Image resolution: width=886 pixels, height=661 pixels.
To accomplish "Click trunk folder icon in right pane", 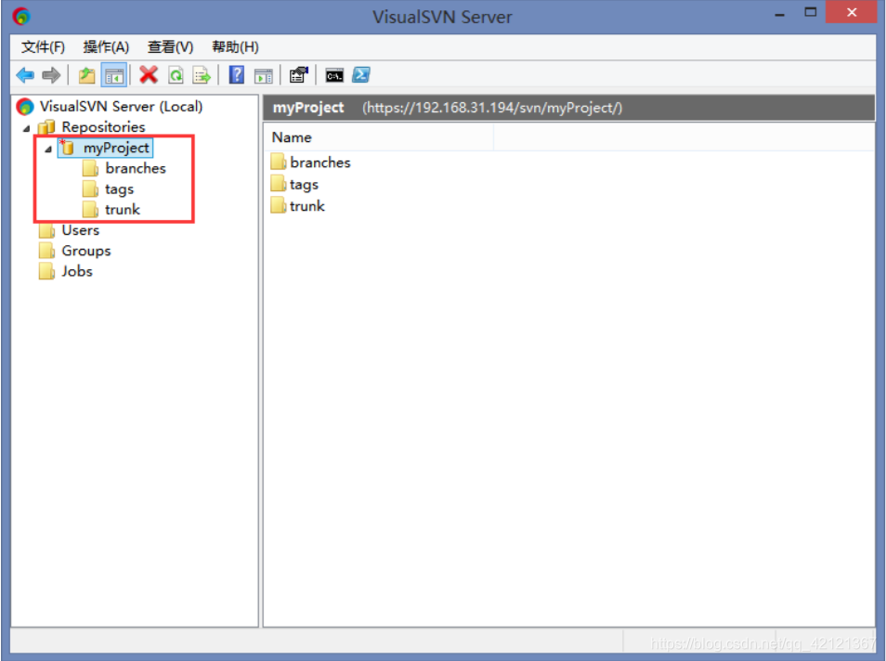I will coord(278,205).
